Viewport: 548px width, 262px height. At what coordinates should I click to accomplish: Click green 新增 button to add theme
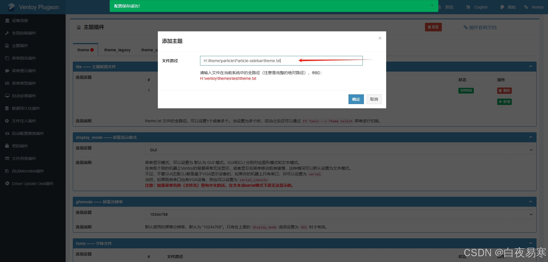click(504, 102)
